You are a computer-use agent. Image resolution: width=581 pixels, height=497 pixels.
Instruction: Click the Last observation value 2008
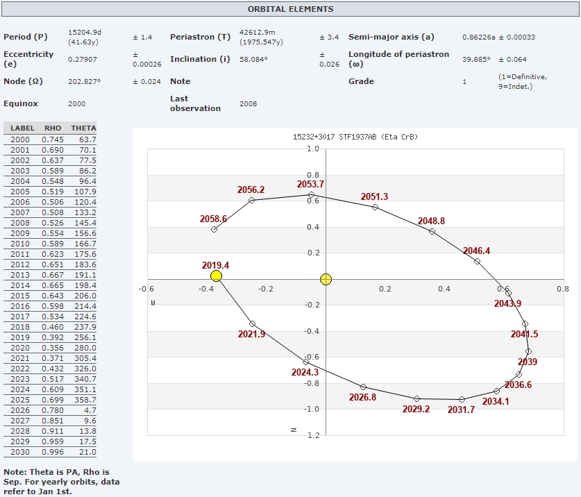248,103
